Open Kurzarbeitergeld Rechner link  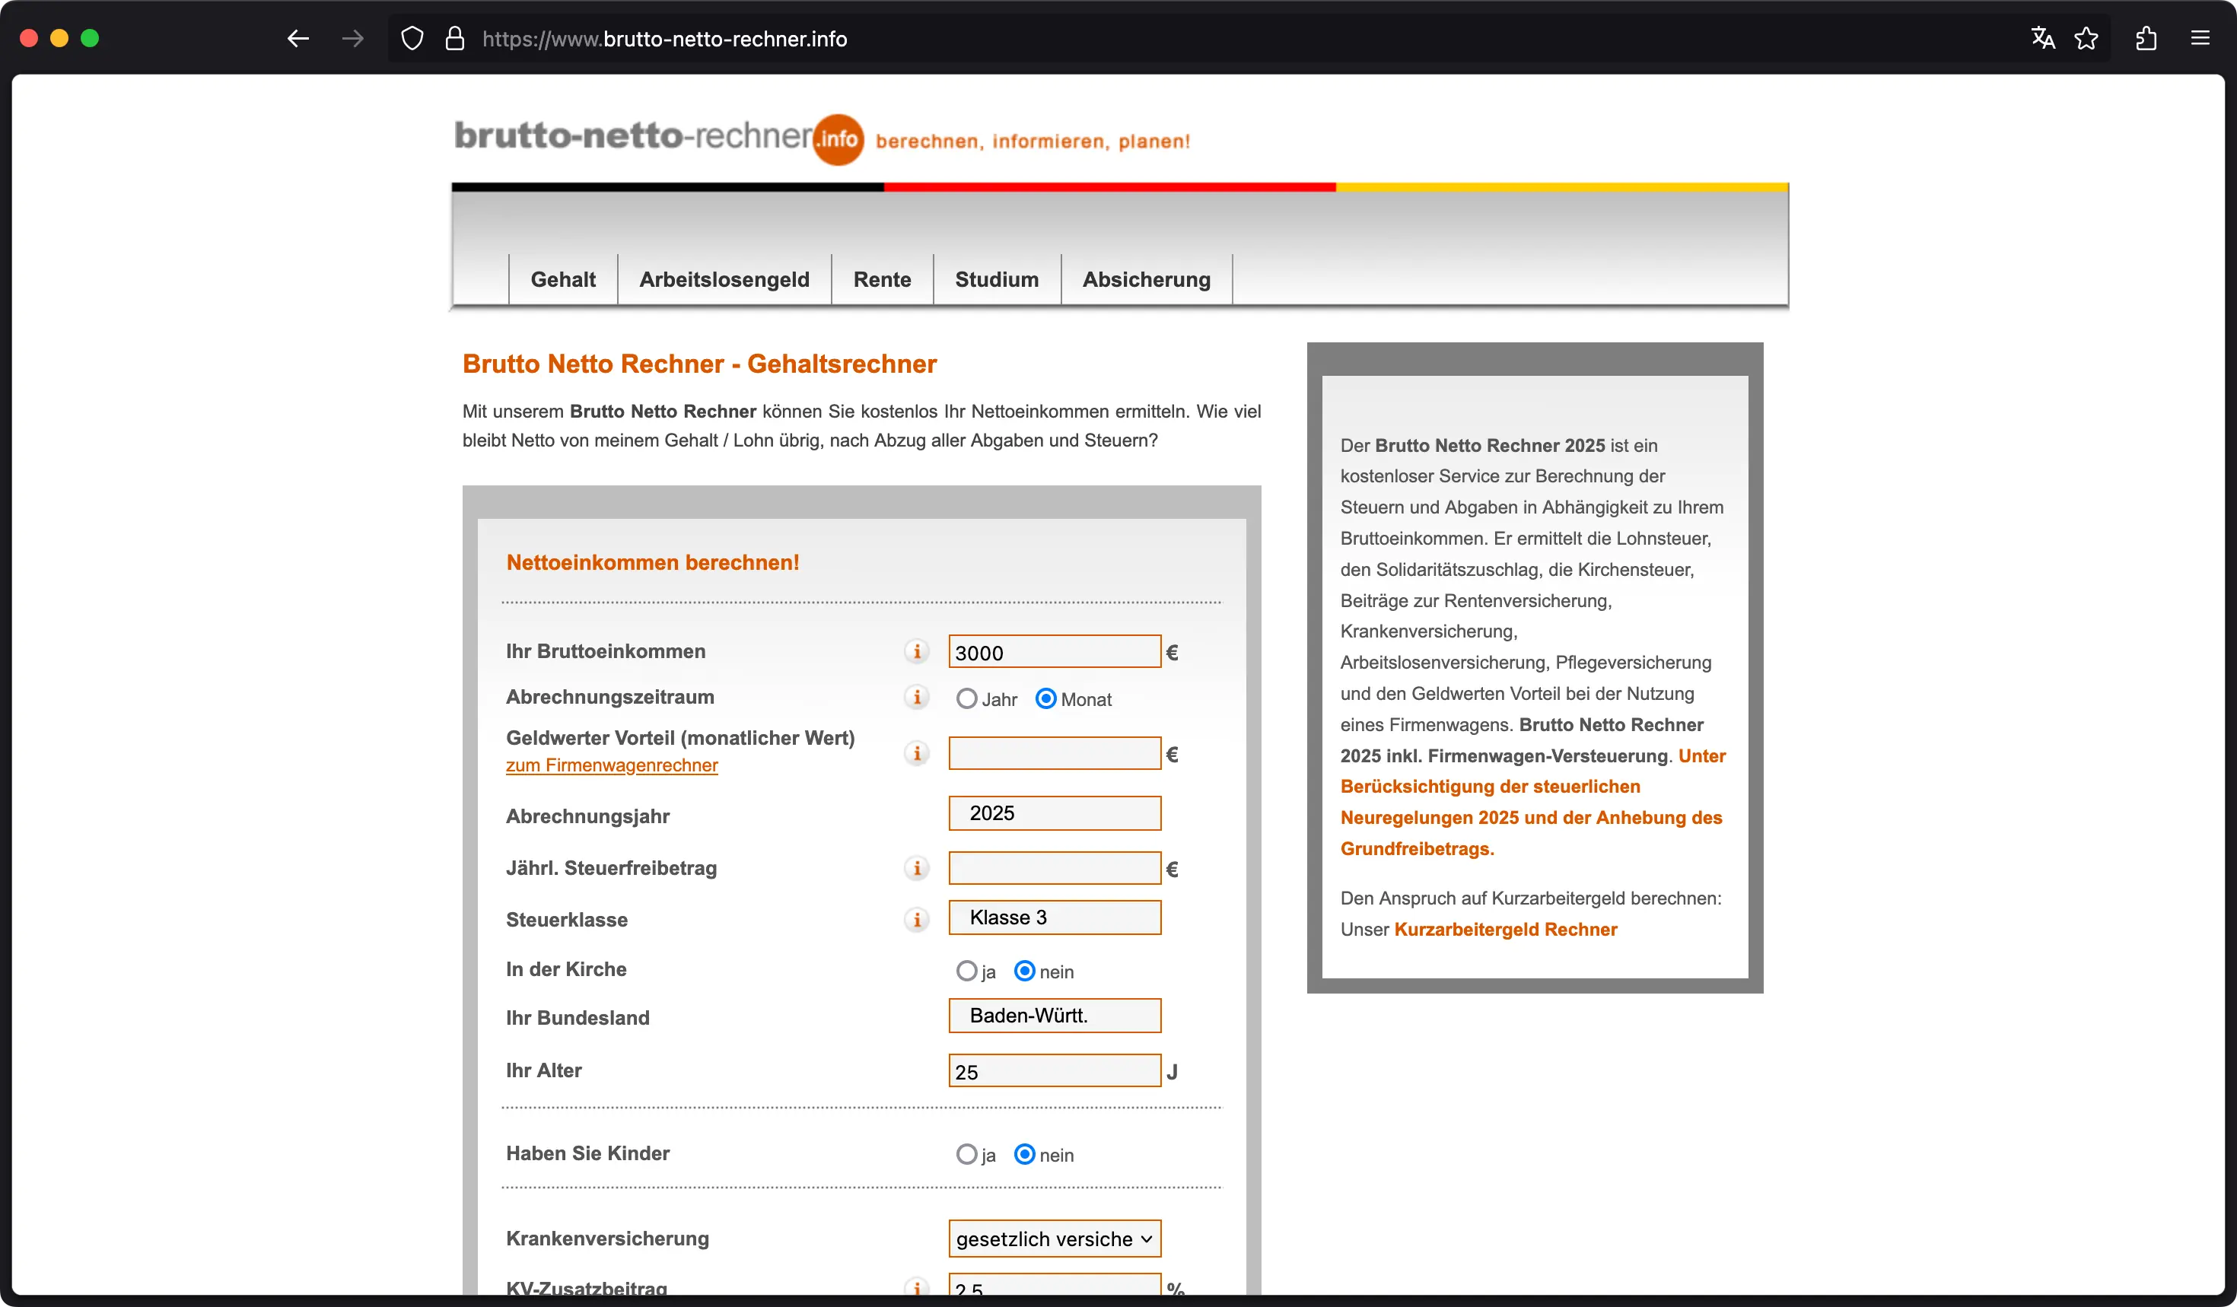tap(1505, 929)
